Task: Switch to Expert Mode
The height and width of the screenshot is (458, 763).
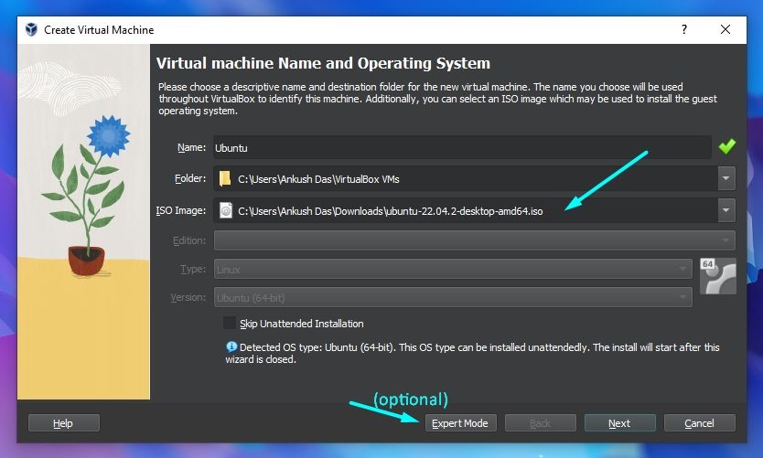Action: (461, 423)
